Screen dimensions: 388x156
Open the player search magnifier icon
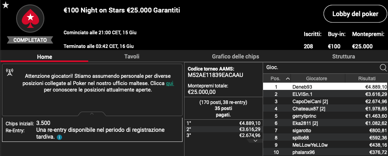[x=383, y=67]
